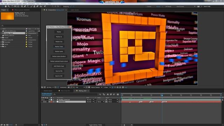Click the Marker button in Add Markers dialog
Screen dimensions: 224x126
click(59, 32)
